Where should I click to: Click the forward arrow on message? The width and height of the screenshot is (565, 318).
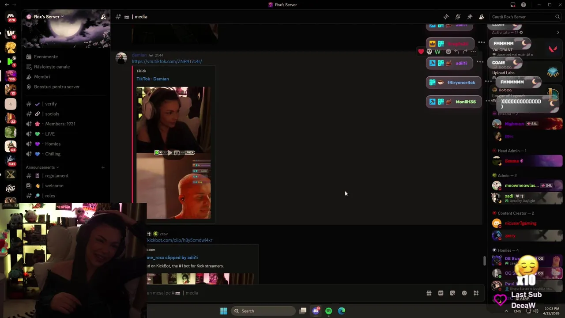[465, 52]
